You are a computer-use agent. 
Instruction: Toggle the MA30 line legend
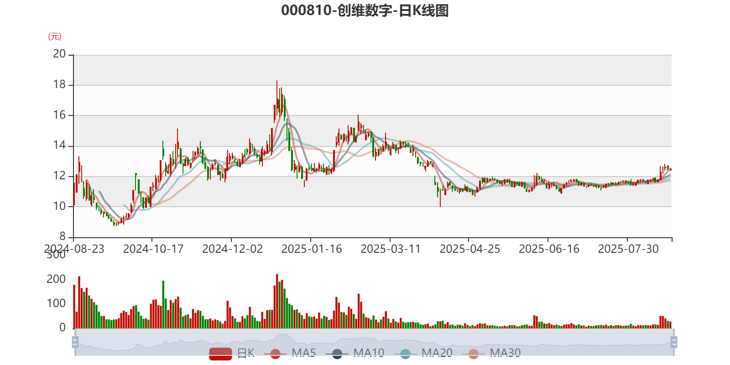point(491,353)
